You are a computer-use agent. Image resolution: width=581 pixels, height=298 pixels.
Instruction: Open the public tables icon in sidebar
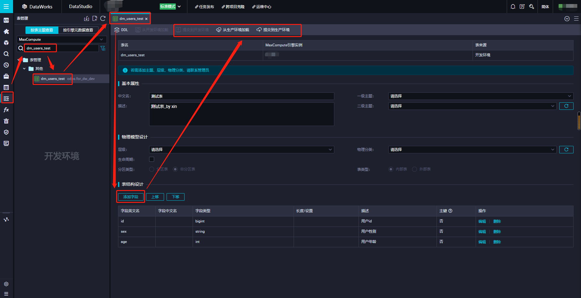click(x=6, y=87)
